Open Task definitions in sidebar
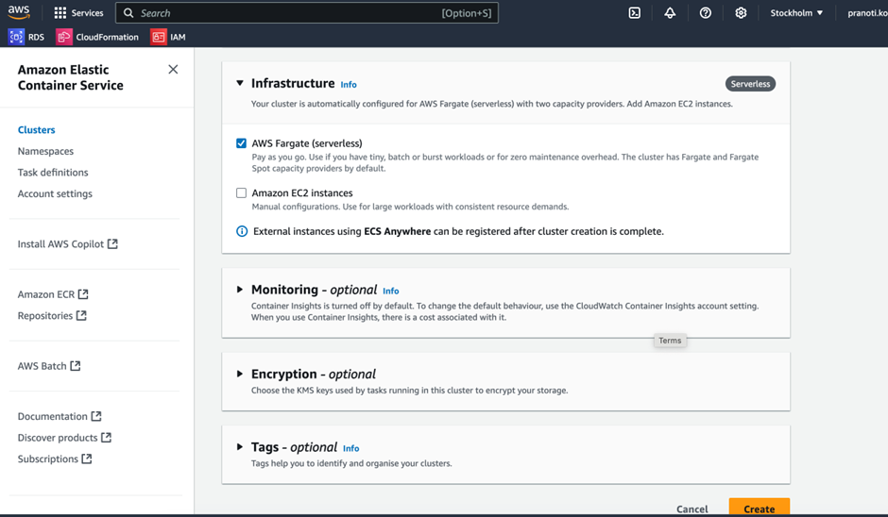The height and width of the screenshot is (517, 888). [53, 173]
